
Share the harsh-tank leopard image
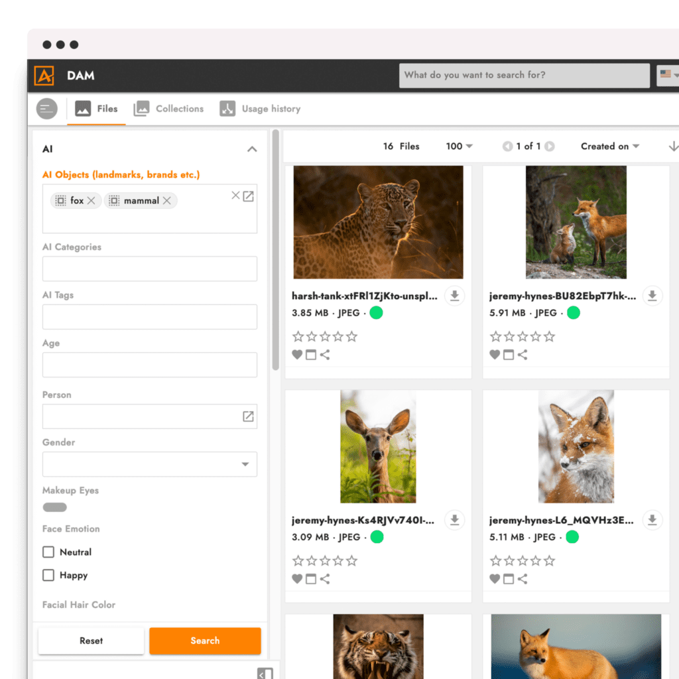tap(325, 355)
